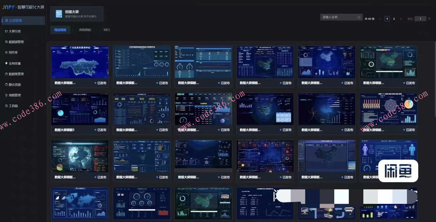The width and height of the screenshot is (436, 222).
Task: Click the 共 60 条 total count text
Action: pyautogui.click(x=370, y=18)
